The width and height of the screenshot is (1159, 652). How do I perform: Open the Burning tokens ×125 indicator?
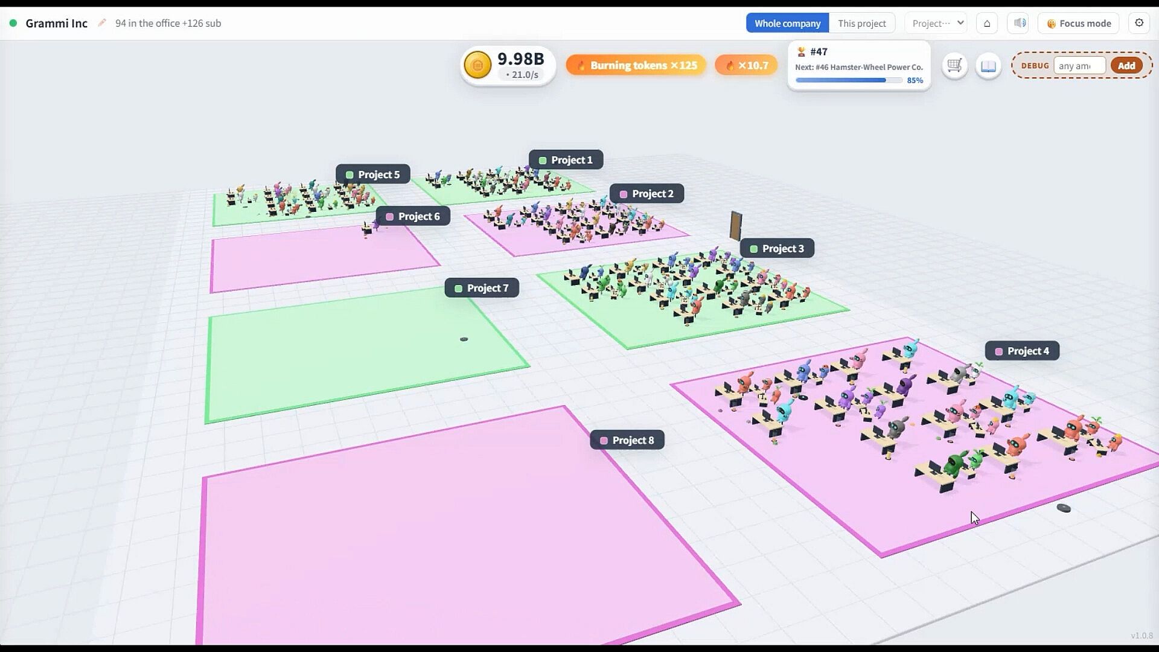click(x=636, y=65)
